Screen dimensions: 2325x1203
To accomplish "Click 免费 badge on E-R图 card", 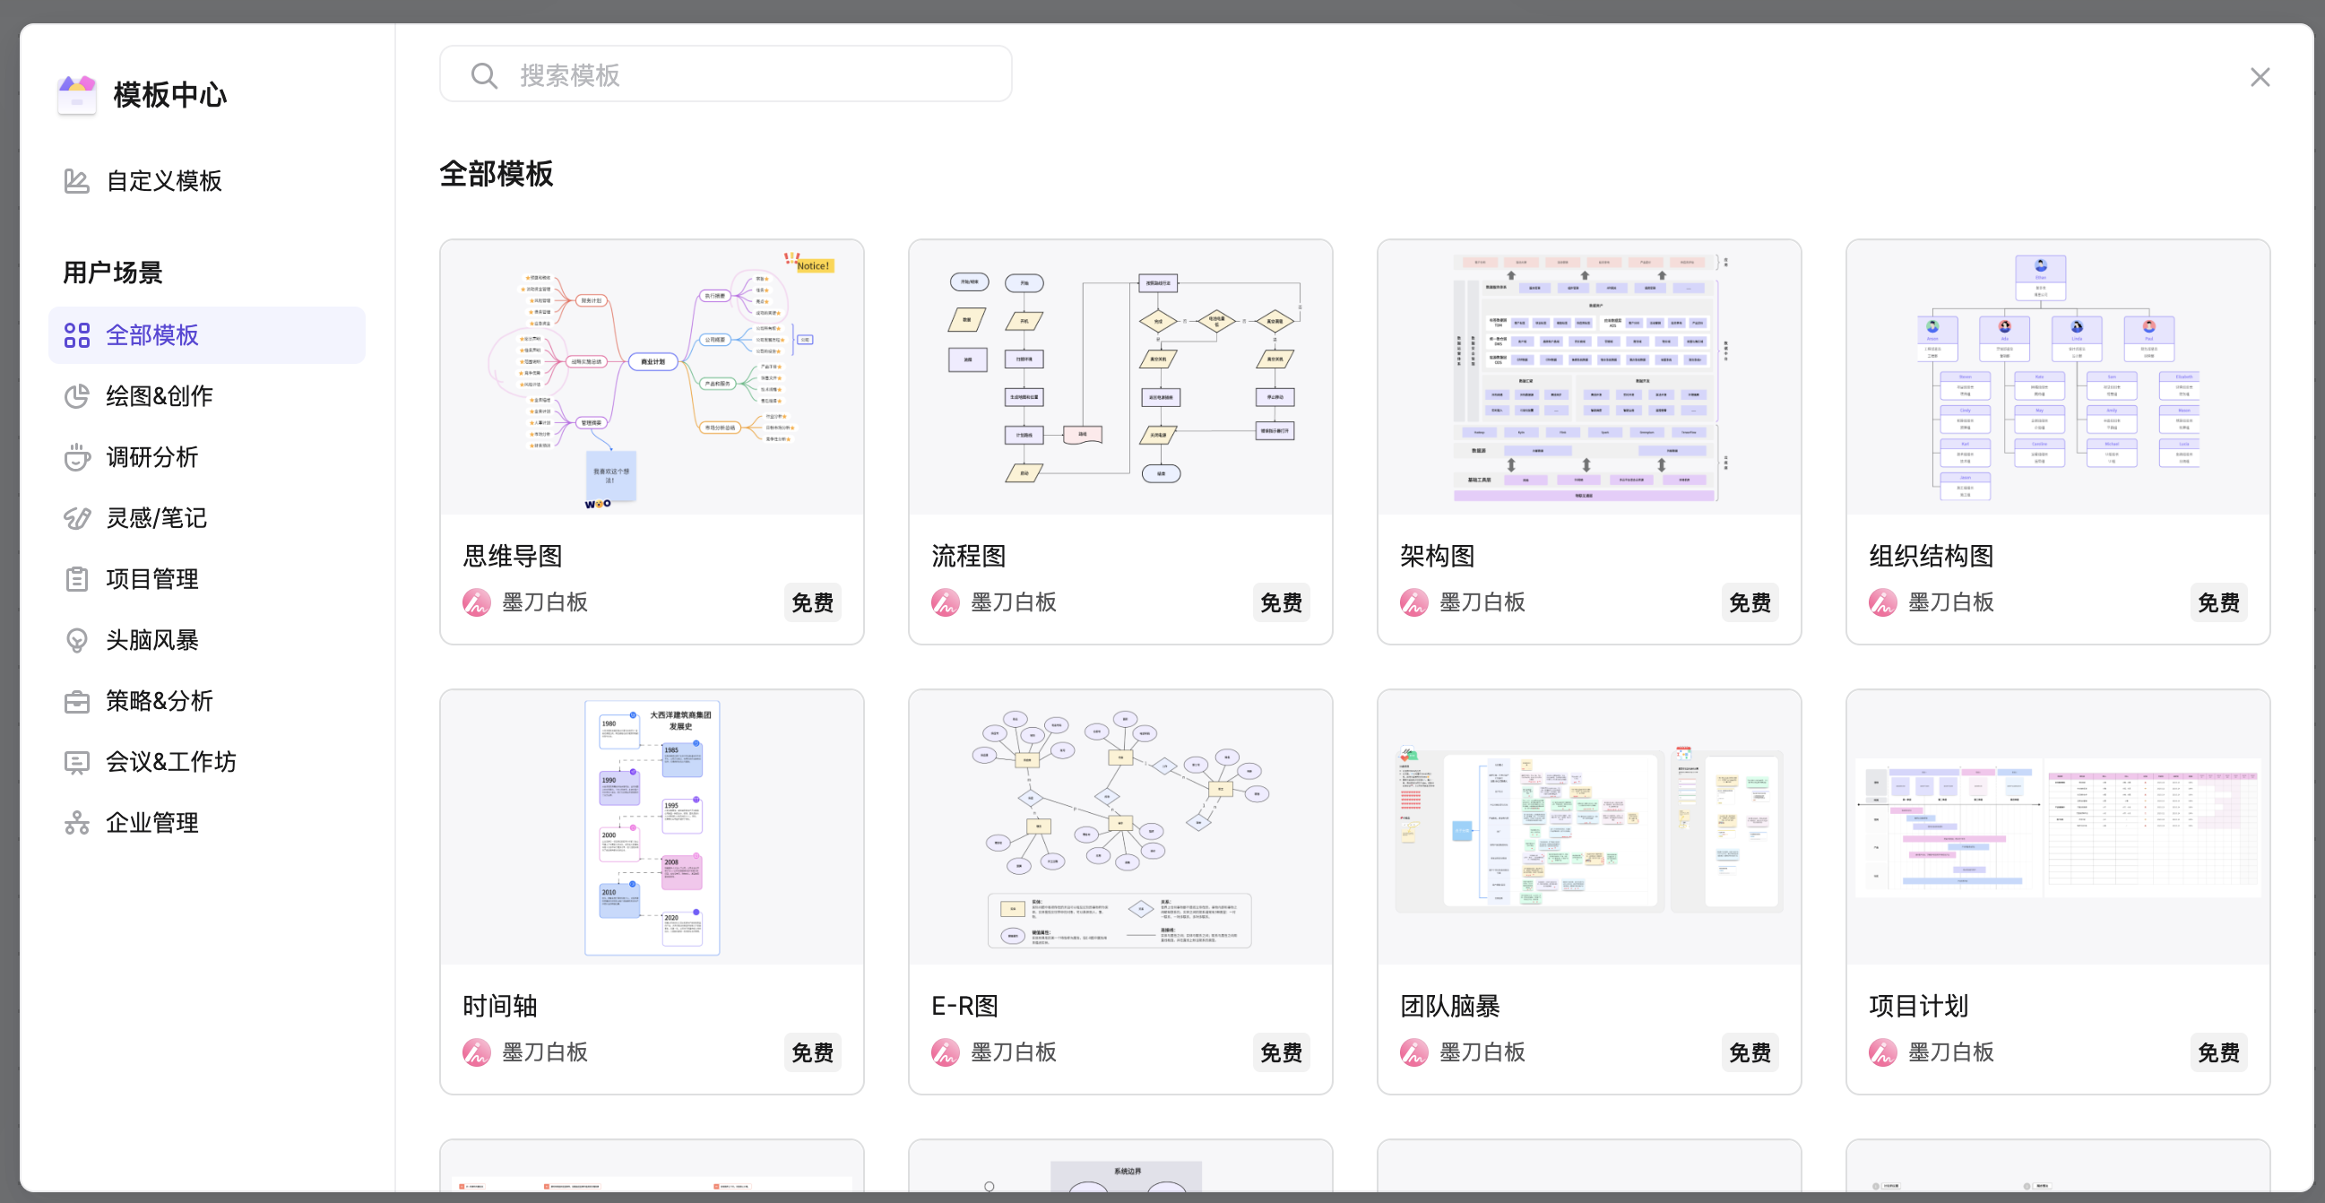I will pyautogui.click(x=1281, y=1052).
